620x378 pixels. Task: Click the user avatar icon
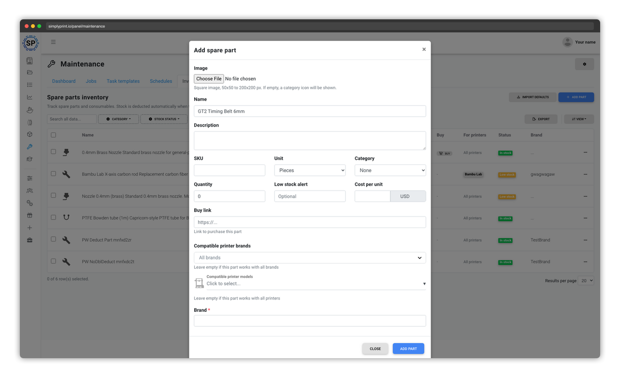567,42
